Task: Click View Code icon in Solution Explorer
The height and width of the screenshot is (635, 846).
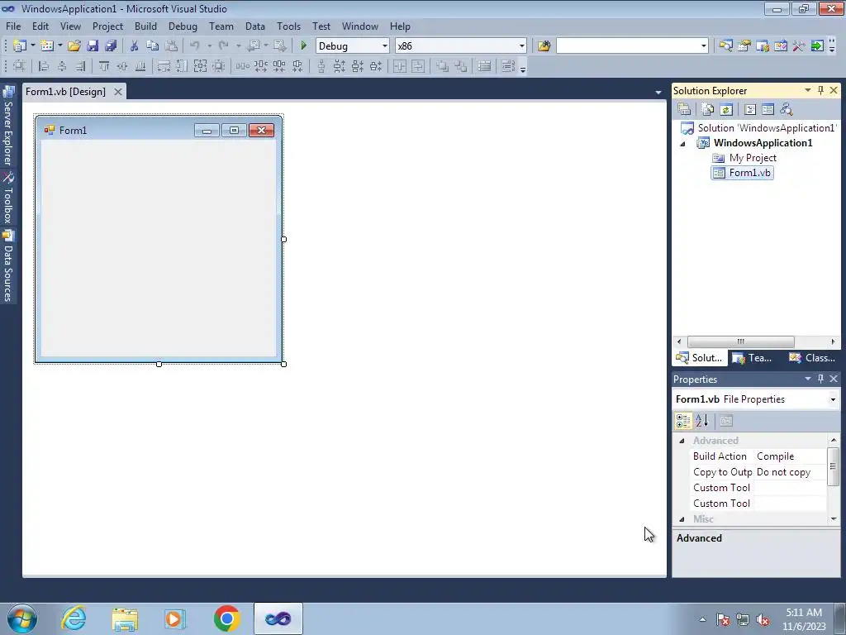Action: click(x=750, y=110)
